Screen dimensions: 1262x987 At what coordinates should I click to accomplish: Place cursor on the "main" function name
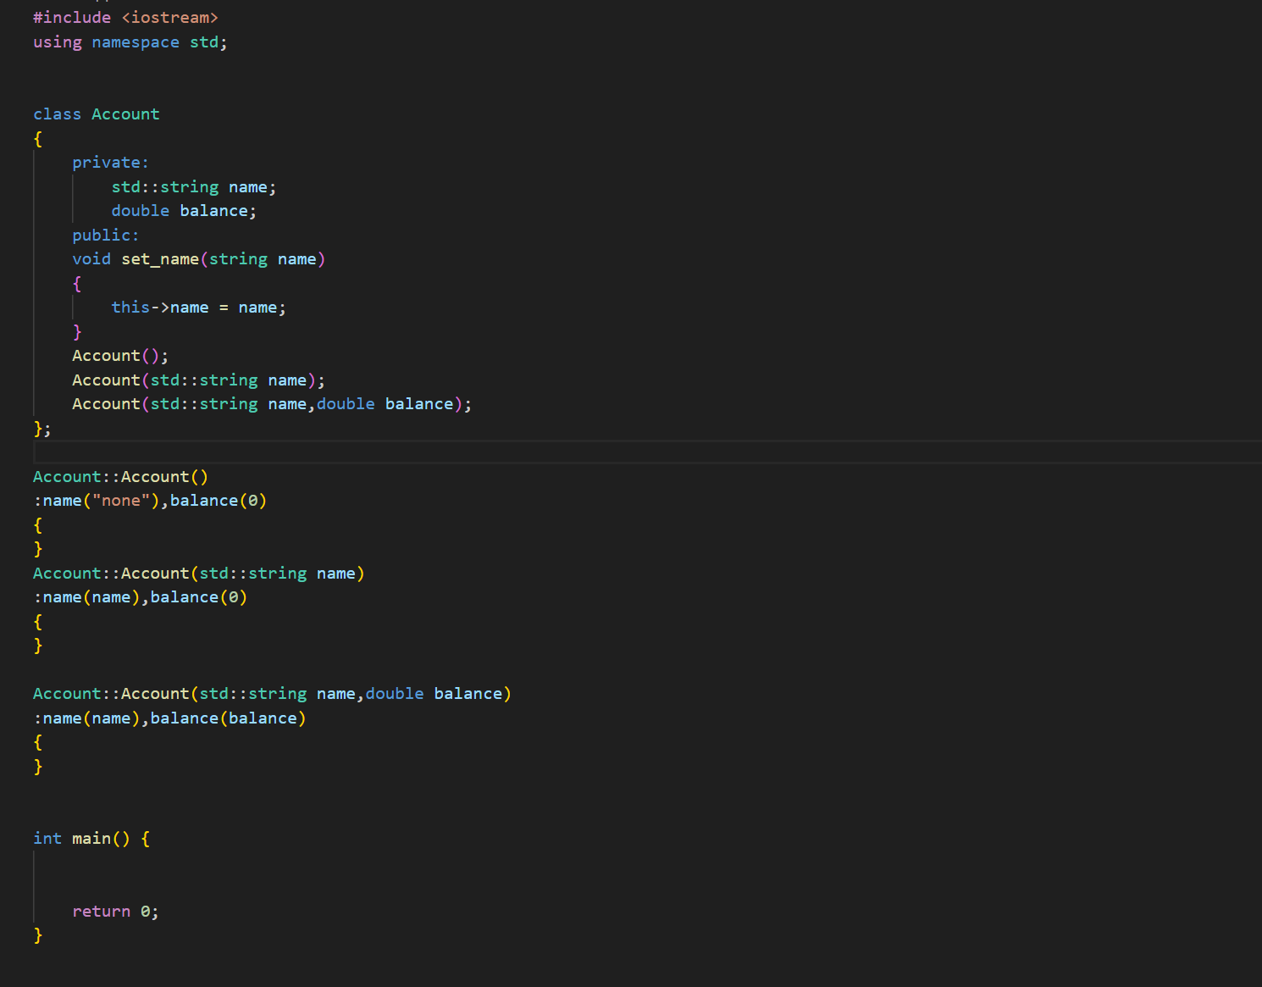point(91,839)
